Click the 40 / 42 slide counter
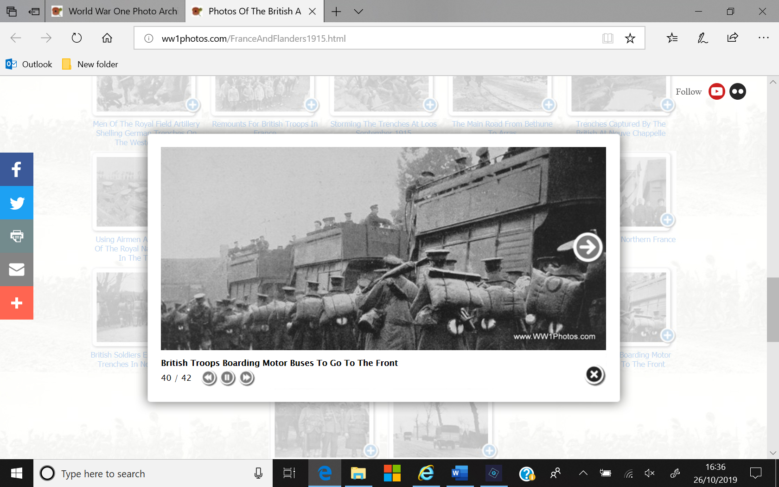The image size is (779, 487). tap(176, 378)
